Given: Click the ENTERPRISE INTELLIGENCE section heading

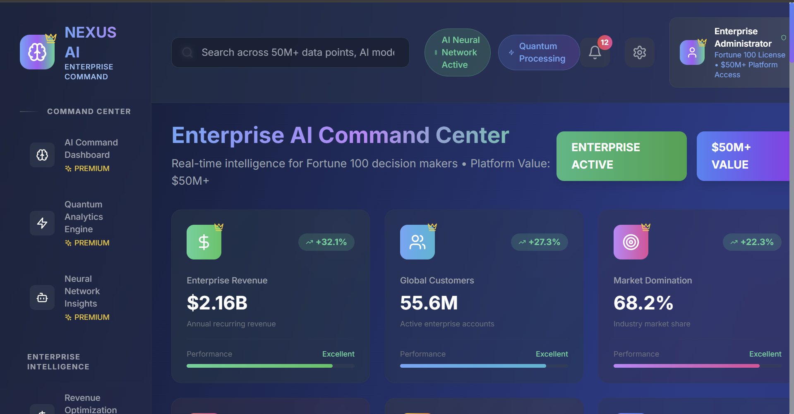Looking at the screenshot, I should point(58,362).
